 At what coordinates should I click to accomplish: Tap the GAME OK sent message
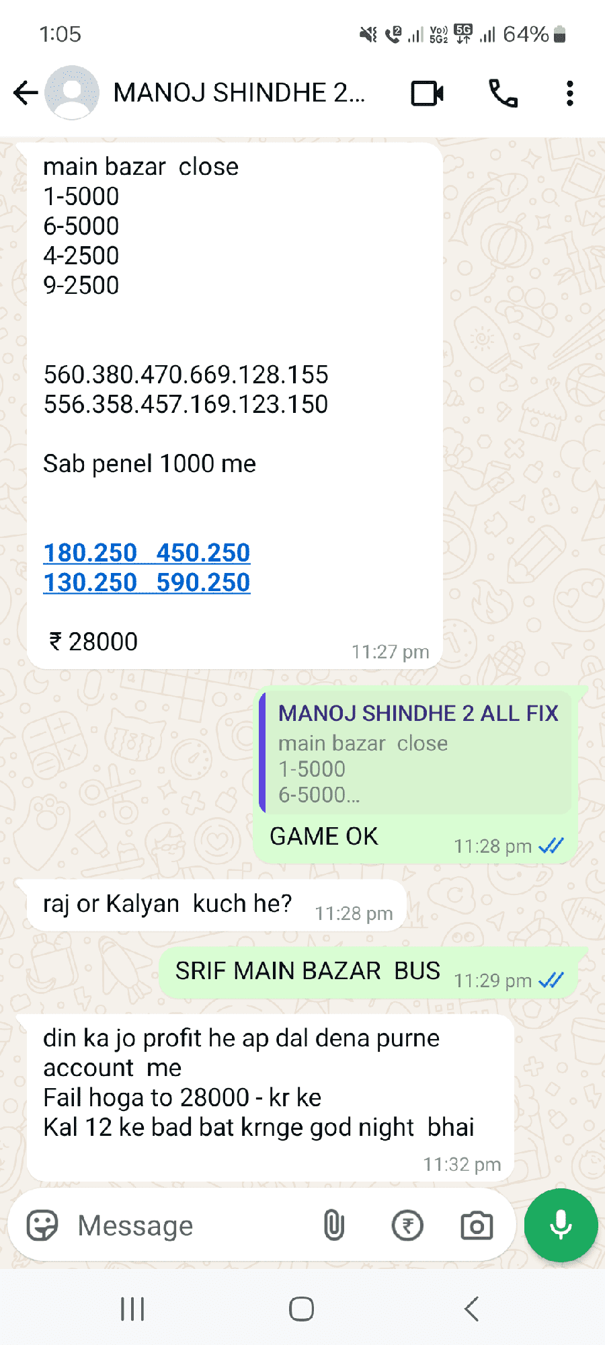tap(323, 836)
